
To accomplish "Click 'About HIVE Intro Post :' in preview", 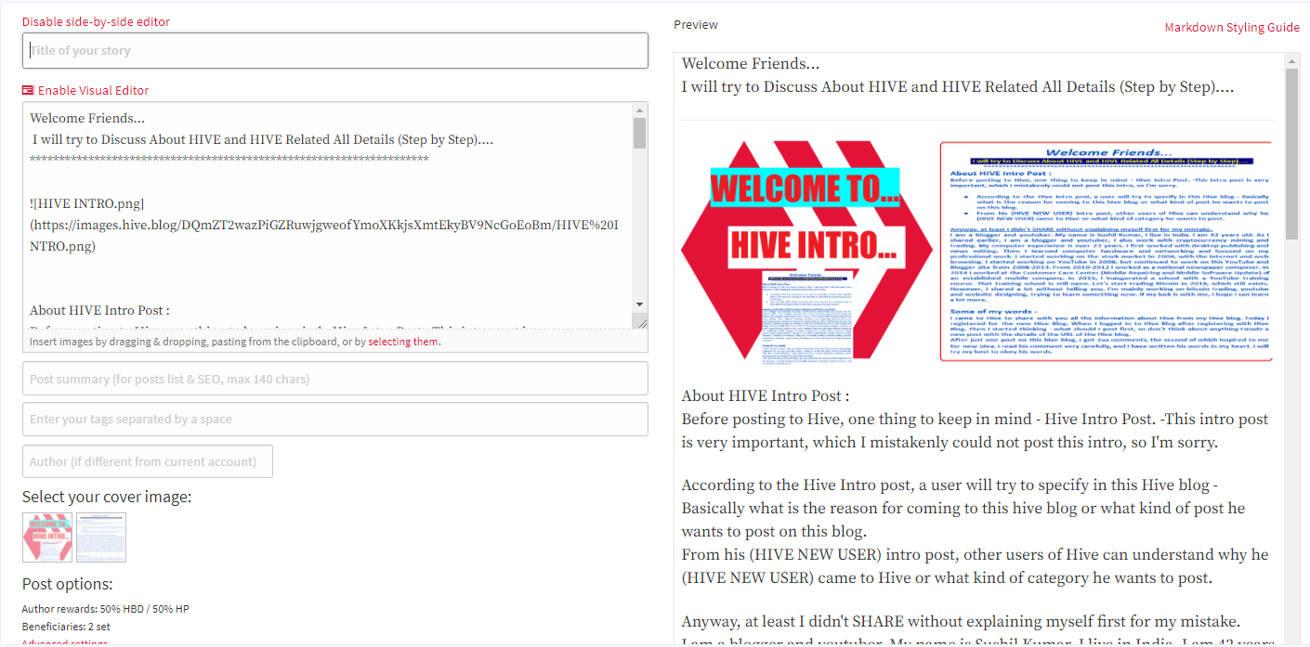I will [766, 396].
